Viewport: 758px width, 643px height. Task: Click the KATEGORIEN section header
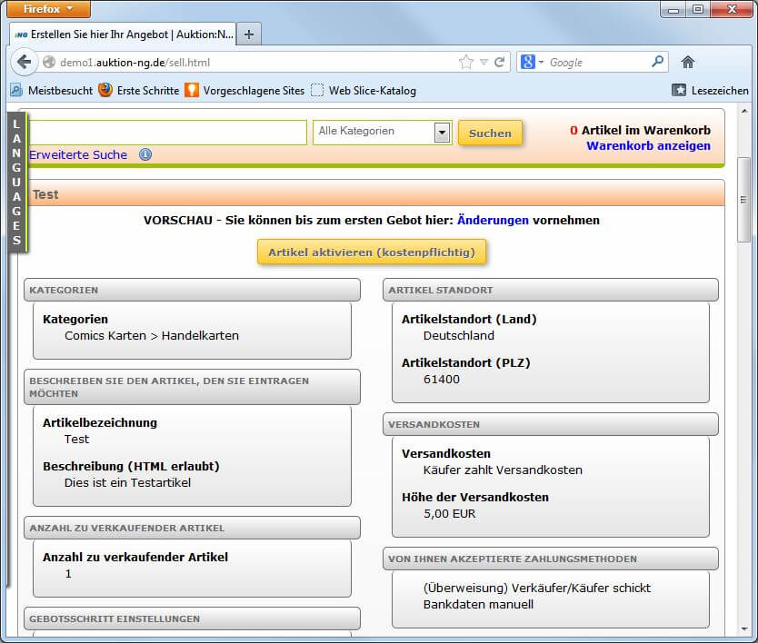coord(192,290)
